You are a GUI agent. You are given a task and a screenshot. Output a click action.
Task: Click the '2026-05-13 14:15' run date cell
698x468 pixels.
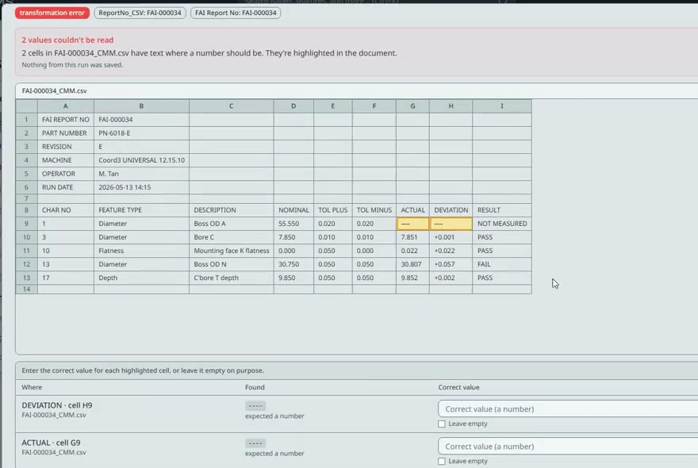click(x=141, y=187)
